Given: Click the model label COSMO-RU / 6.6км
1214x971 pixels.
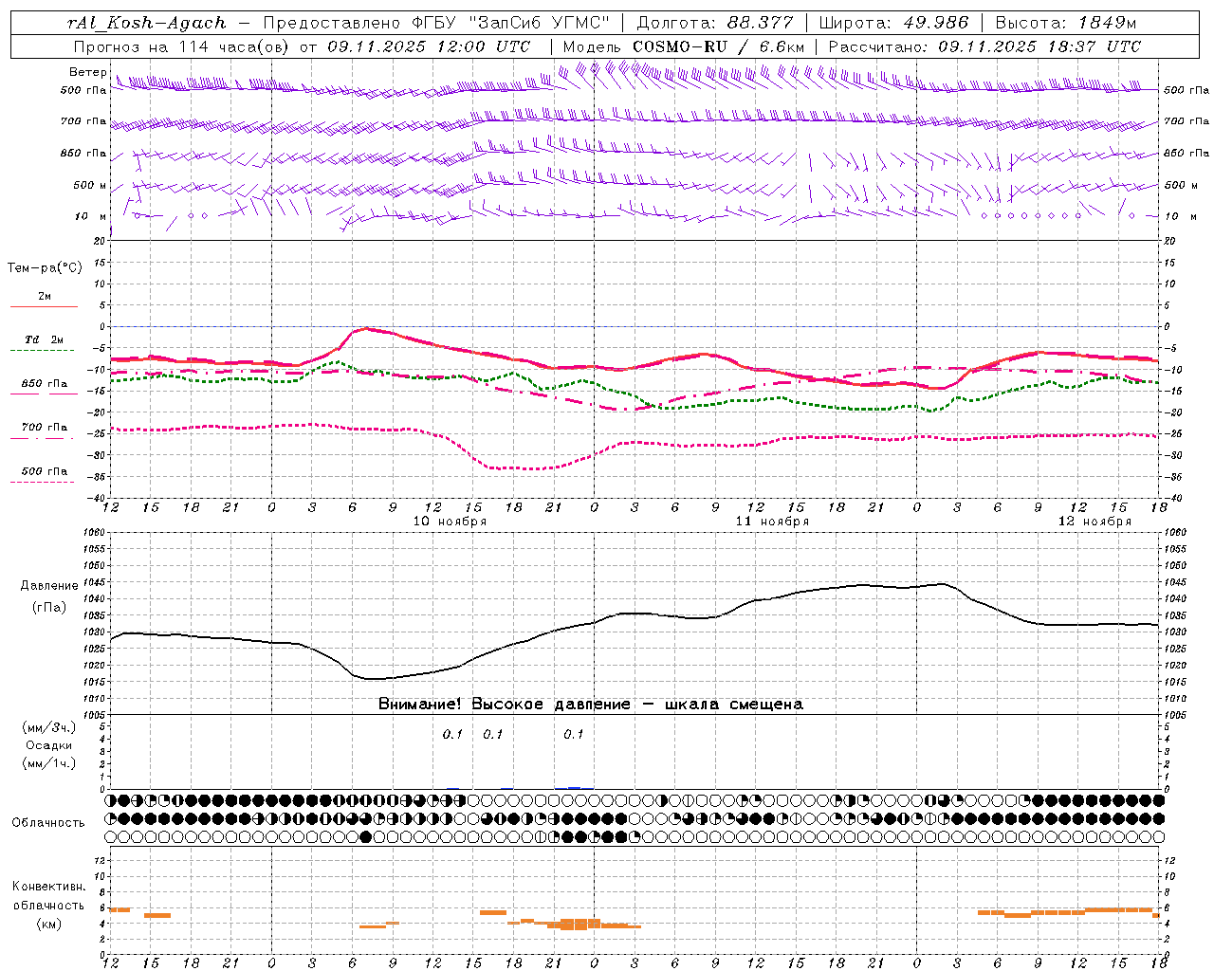Looking at the screenshot, I should pyautogui.click(x=718, y=46).
